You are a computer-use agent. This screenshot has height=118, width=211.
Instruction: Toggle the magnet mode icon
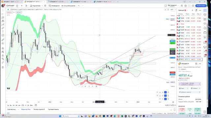coord(3,48)
